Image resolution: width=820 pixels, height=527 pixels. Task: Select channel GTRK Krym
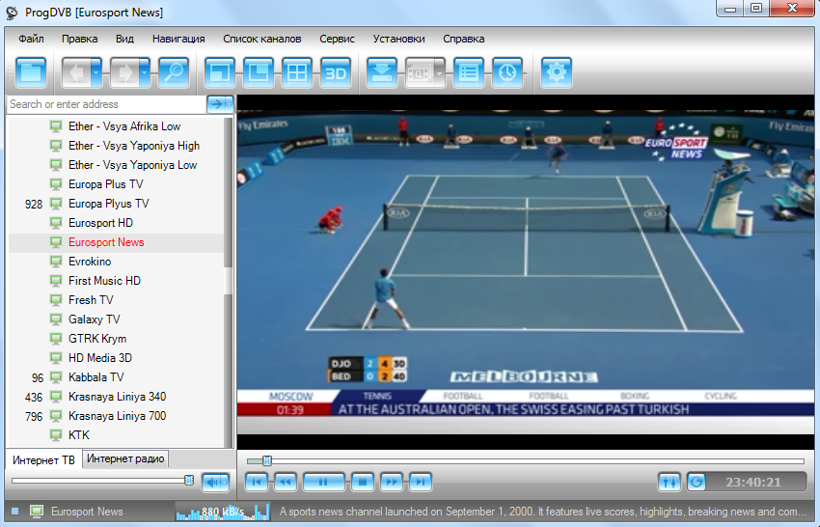pos(117,339)
